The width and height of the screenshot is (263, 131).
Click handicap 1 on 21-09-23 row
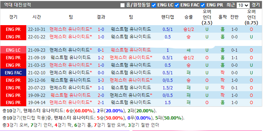[168, 50]
